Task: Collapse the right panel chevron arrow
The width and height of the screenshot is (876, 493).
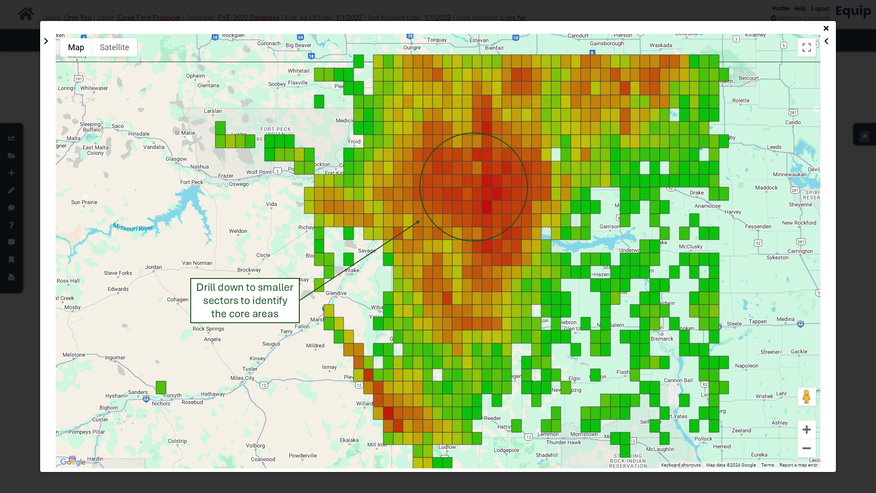Action: pos(826,41)
